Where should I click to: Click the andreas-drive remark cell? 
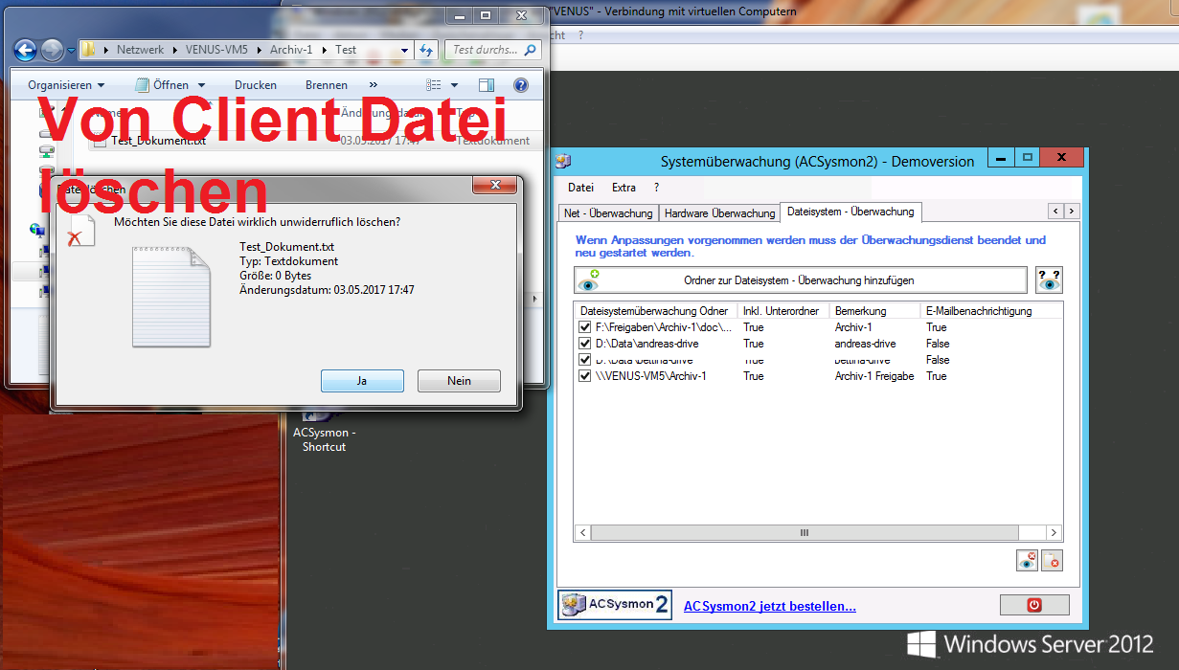866,344
